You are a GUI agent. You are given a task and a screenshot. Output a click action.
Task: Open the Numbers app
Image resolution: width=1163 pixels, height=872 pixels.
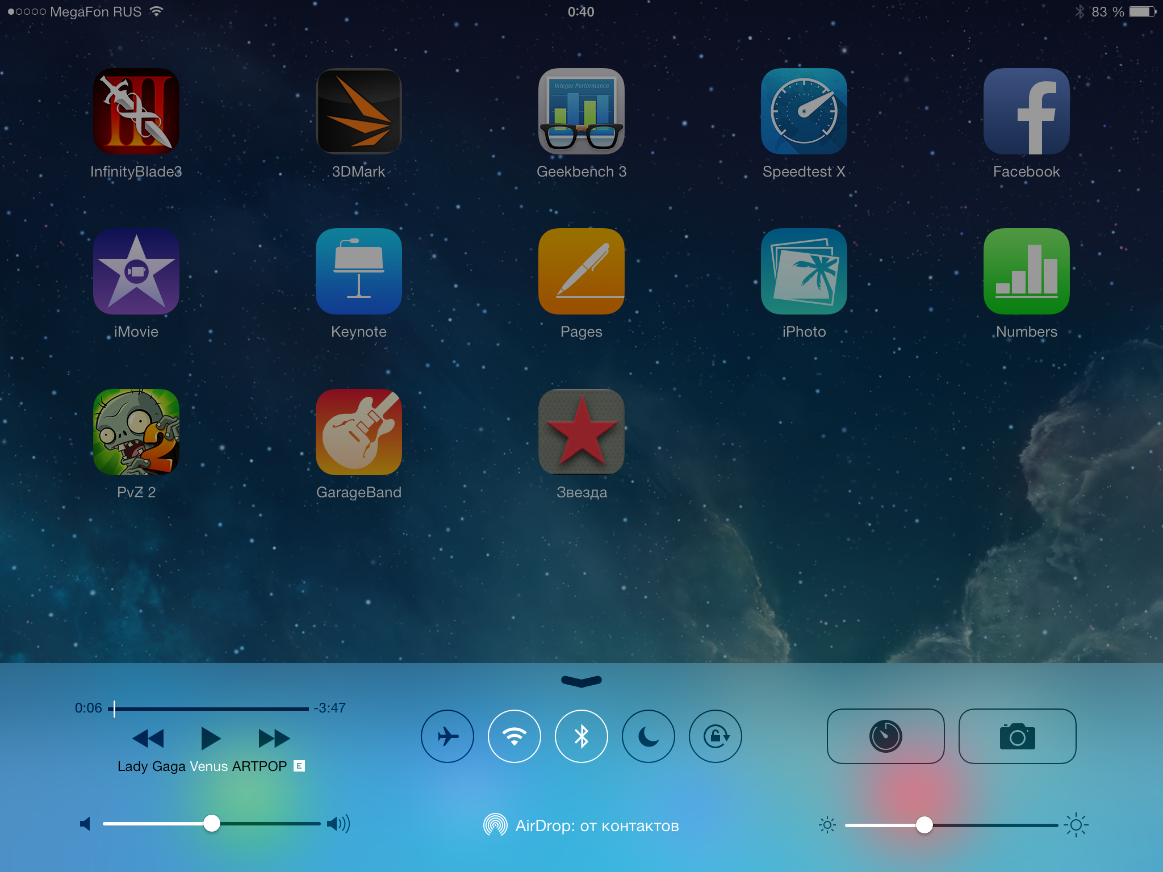pyautogui.click(x=1027, y=271)
